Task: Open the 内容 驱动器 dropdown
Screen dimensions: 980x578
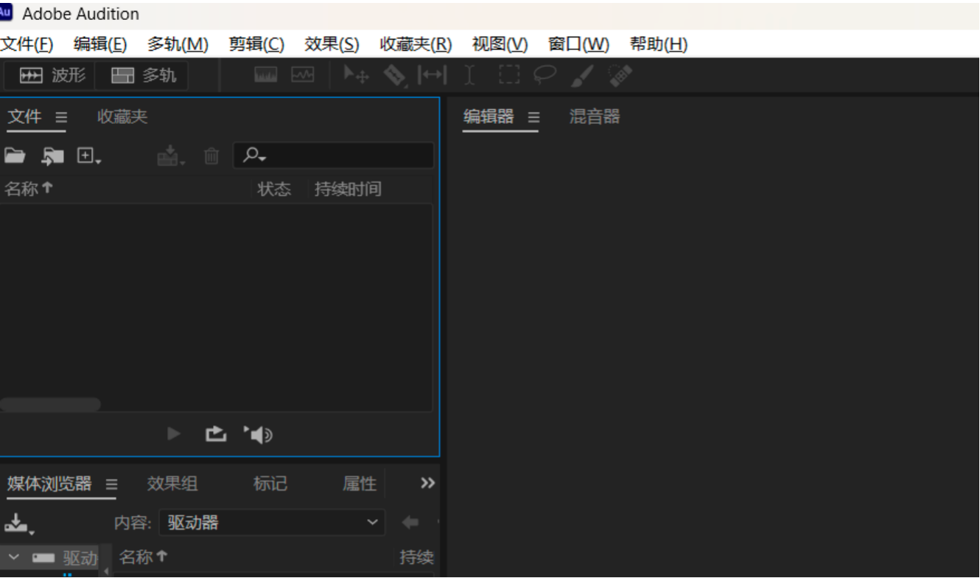Action: pos(272,523)
